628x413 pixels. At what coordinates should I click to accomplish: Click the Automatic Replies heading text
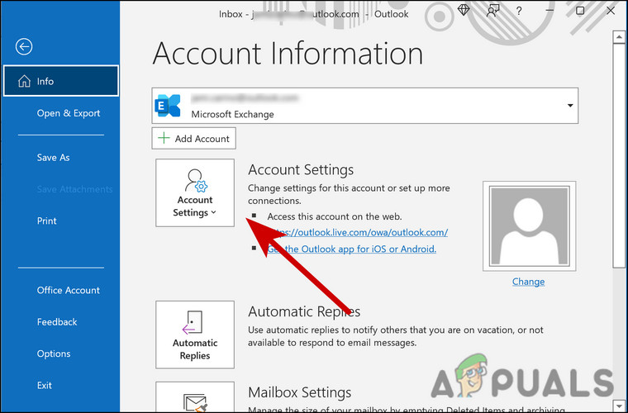(304, 311)
